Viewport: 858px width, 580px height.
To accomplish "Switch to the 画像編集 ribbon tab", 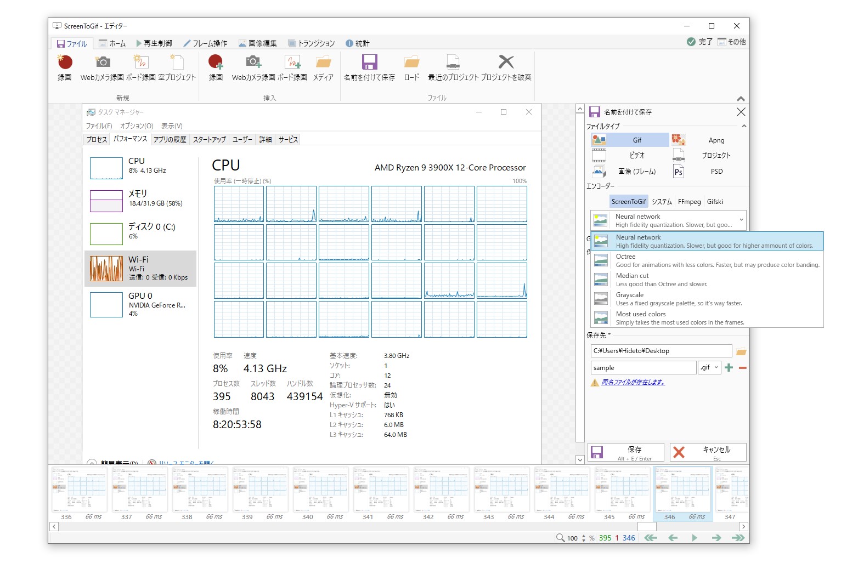I will click(257, 43).
